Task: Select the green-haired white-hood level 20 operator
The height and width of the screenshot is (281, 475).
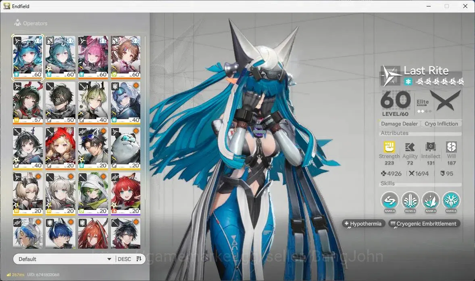Action: [93, 194]
